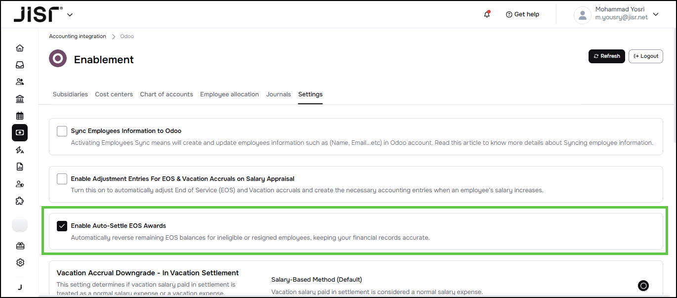This screenshot has width=677, height=298.
Task: Enable Sync Employees Information to Odoo checkbox
Action: (62, 131)
